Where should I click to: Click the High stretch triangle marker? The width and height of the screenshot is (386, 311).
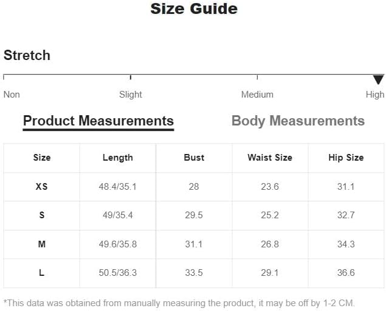tap(378, 80)
